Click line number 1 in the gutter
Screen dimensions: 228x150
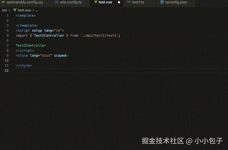pos(8,16)
